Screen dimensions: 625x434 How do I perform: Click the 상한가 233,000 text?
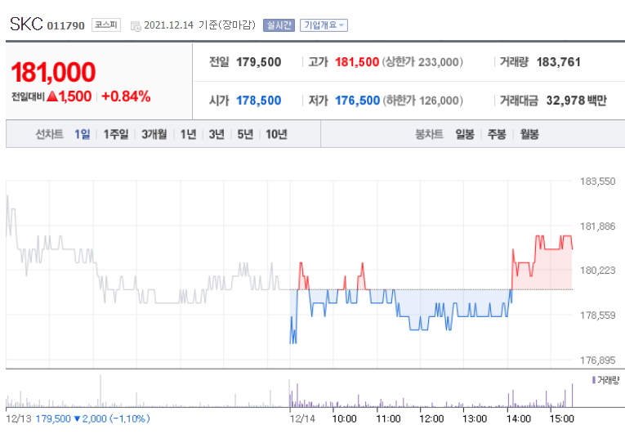tap(422, 62)
